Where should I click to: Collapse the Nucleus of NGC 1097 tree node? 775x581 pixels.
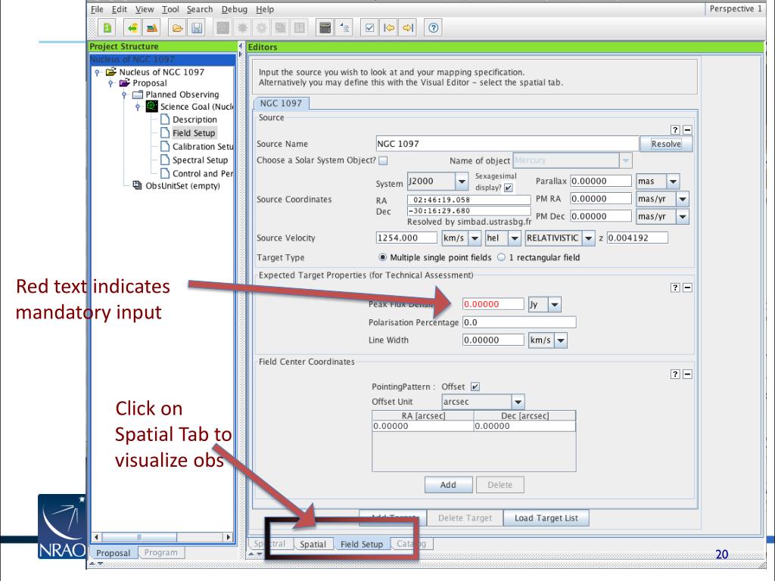click(98, 72)
